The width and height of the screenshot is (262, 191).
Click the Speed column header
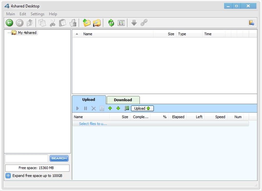point(220,117)
